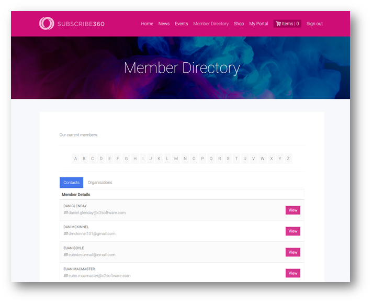Open My Portal link
Viewport: 372px width, 304px height.
[258, 24]
